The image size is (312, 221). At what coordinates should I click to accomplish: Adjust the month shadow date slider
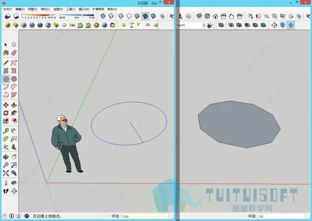[39, 15]
